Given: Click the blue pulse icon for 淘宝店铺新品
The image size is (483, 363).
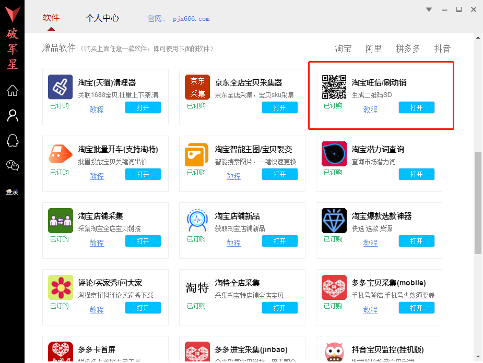Looking at the screenshot, I should 197,220.
